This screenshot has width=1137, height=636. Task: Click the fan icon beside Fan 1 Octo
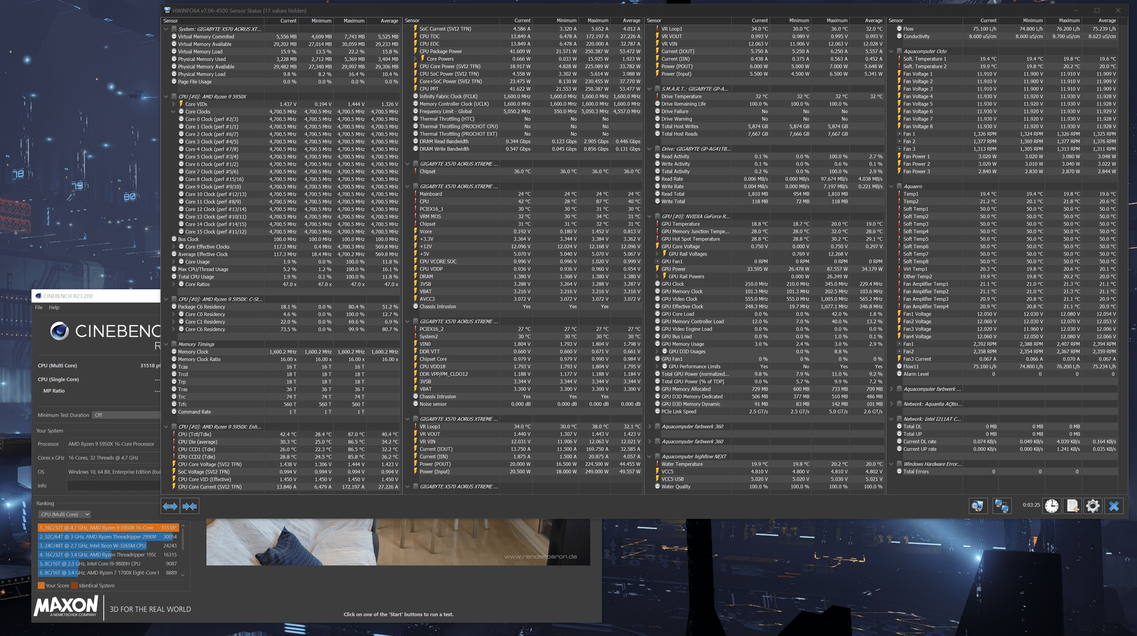click(899, 134)
